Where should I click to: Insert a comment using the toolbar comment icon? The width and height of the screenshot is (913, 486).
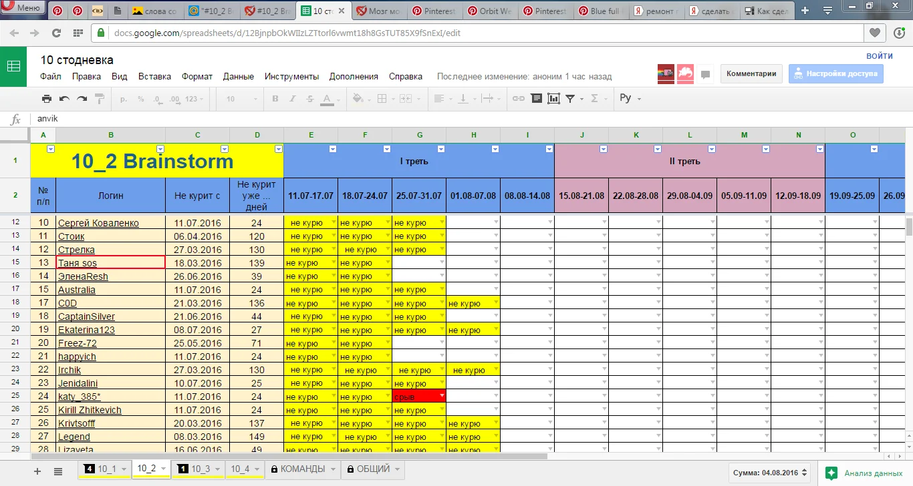pyautogui.click(x=536, y=99)
